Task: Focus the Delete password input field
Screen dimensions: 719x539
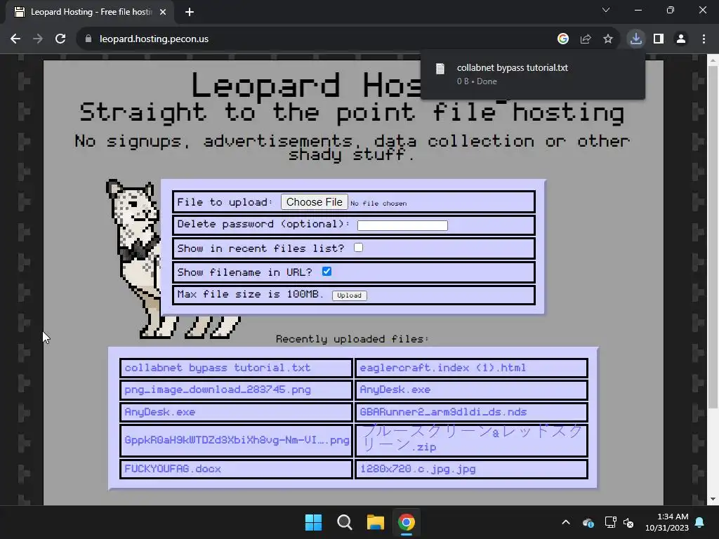Action: click(x=402, y=225)
